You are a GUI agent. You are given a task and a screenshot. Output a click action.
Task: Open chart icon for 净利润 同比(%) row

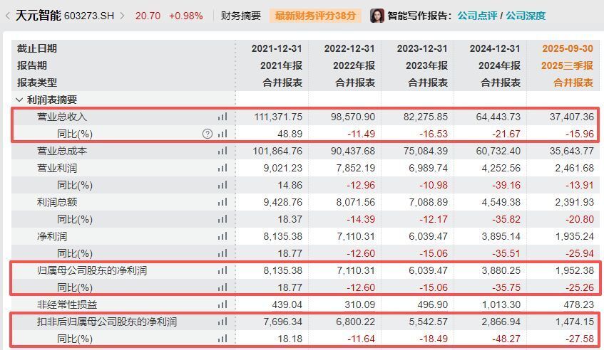(x=222, y=253)
